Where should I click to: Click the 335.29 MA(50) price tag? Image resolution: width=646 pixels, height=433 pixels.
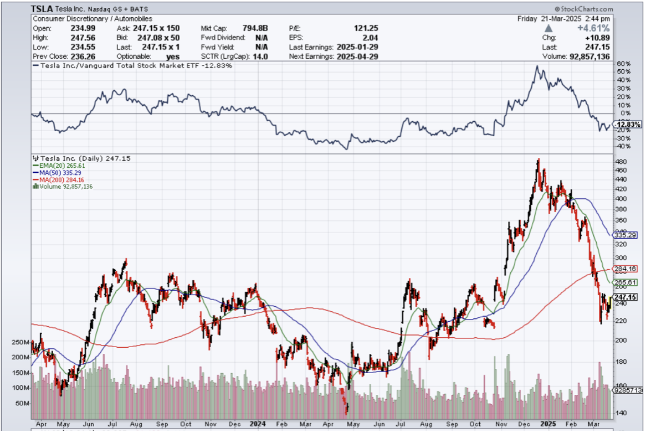click(626, 235)
